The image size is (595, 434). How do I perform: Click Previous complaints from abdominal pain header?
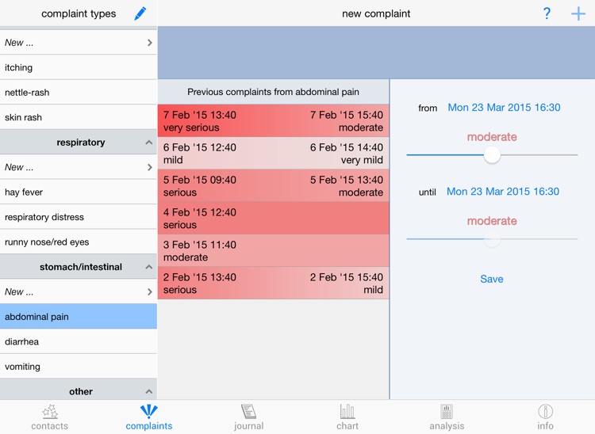[273, 92]
